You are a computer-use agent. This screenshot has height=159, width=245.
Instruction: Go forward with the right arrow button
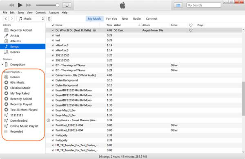(12, 19)
